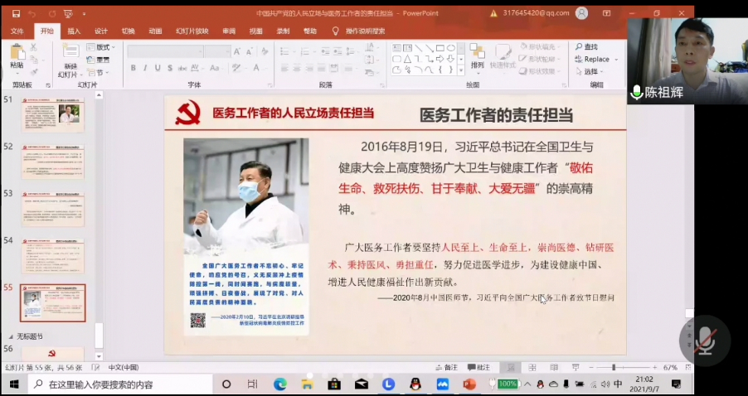Collapse the 无标题节 section in slide panel

[x=12, y=336]
